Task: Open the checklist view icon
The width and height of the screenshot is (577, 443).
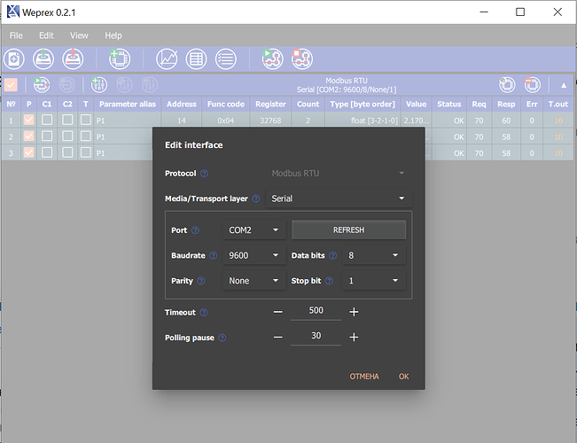Action: 226,58
